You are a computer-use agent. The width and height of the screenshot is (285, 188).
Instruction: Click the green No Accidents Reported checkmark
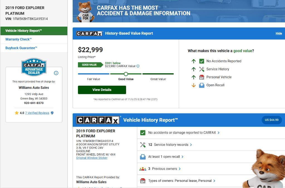coord(202,61)
